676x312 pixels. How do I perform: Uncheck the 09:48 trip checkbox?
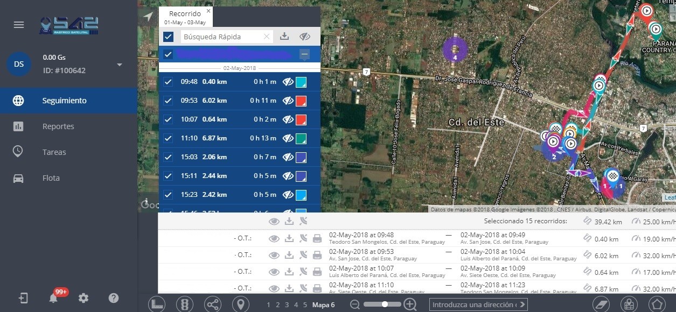click(x=168, y=82)
